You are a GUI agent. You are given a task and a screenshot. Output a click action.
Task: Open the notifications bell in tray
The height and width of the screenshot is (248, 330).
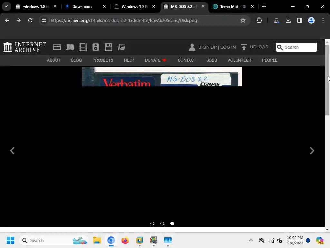pyautogui.click(x=308, y=240)
